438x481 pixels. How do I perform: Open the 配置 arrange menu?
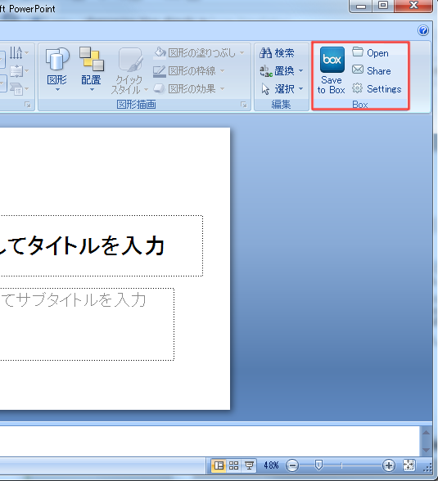(92, 70)
